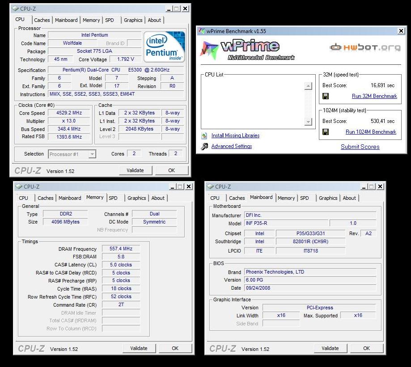The height and width of the screenshot is (367, 411).
Task: Click the Bus Speed value 348.4 MHz
Action: [69, 129]
